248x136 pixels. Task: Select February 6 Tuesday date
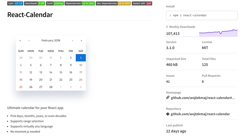click(x=41, y=65)
